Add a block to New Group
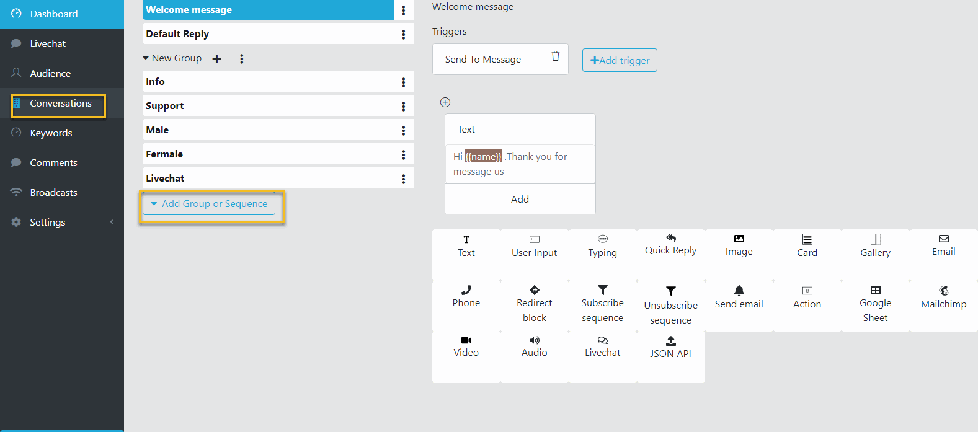This screenshot has height=432, width=978. tap(217, 59)
